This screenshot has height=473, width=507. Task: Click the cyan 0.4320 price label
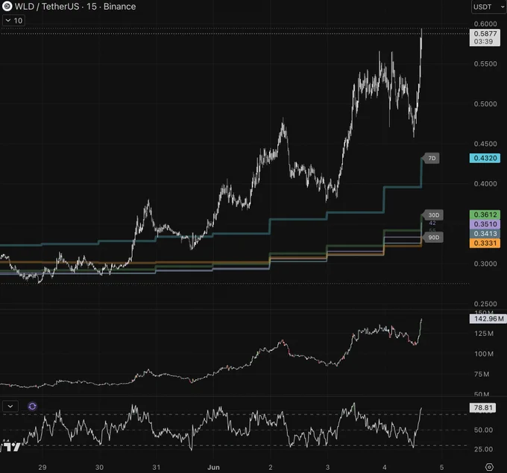(x=485, y=158)
